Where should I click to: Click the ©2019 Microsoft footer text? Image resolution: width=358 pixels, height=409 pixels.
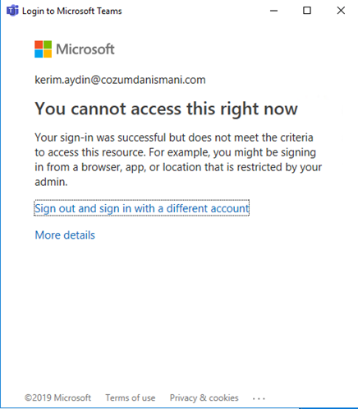(57, 397)
